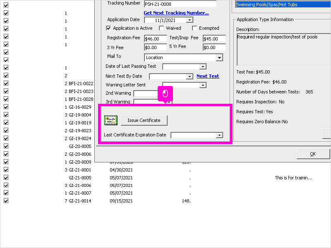This screenshot has width=331, height=248.
Task: Select the GI-19-0019 tracking entry
Action: 80,123
